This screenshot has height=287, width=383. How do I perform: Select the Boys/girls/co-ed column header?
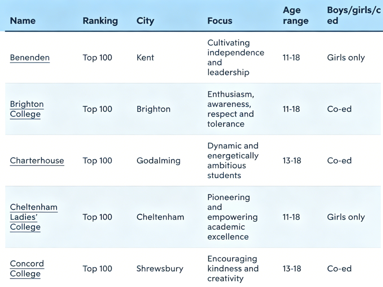[351, 16]
